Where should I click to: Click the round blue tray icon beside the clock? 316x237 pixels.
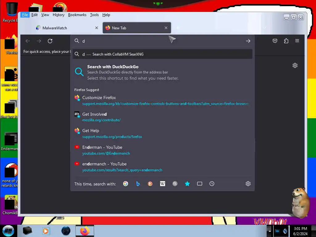285,231
